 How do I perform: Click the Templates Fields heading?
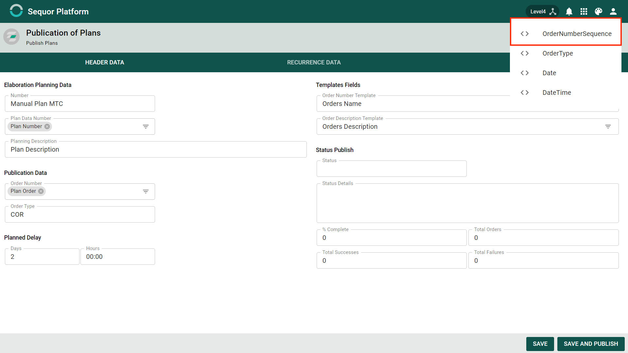pos(338,85)
